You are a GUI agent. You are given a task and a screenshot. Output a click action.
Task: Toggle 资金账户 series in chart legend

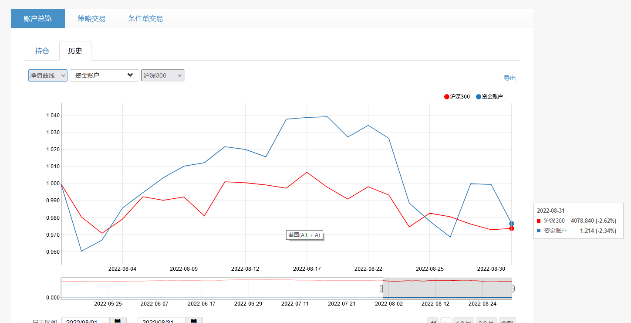[489, 97]
